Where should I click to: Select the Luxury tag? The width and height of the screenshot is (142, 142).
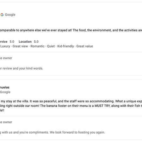pos(5,46)
